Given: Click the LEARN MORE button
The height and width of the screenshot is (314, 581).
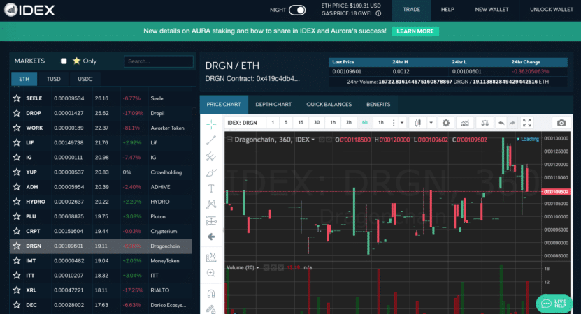Looking at the screenshot, I should click(x=415, y=31).
